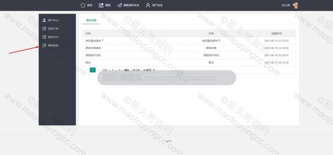Go to next page with right chevron
Viewport: 333px width, 155px height.
coord(99,70)
